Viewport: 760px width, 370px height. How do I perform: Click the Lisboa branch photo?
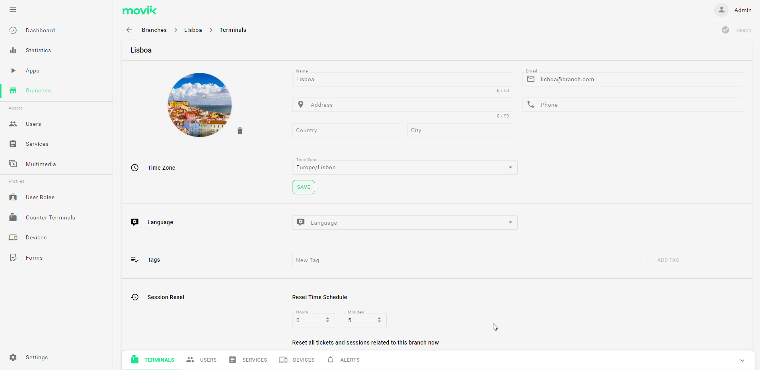tap(200, 105)
